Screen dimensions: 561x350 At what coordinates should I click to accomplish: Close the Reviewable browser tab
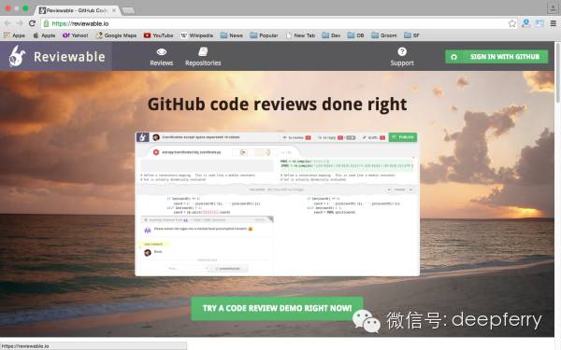tap(114, 10)
